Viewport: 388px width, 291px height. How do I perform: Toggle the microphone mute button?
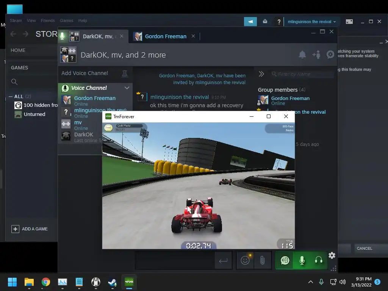(302, 260)
